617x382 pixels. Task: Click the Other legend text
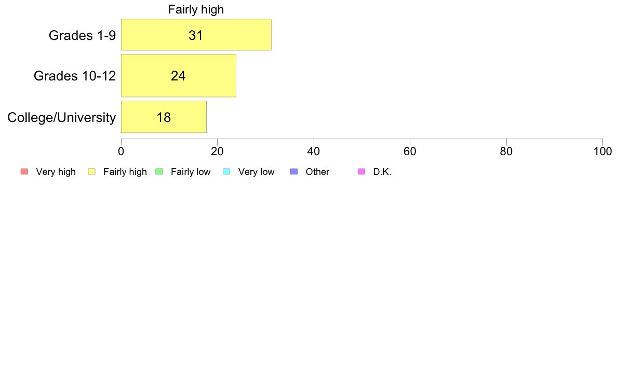click(x=317, y=172)
